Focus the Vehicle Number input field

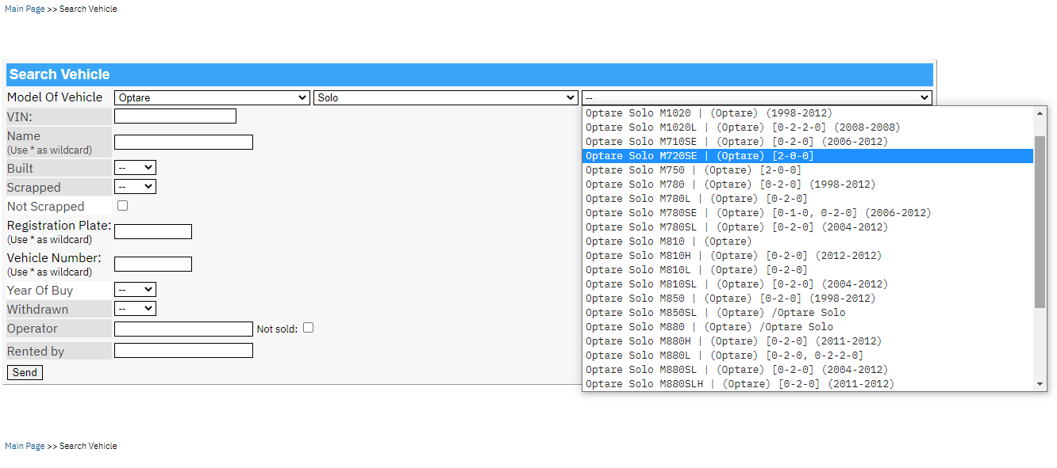tap(153, 264)
